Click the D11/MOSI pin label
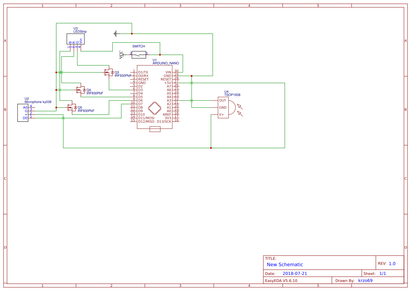This screenshot has width=411, height=291. pos(146,118)
